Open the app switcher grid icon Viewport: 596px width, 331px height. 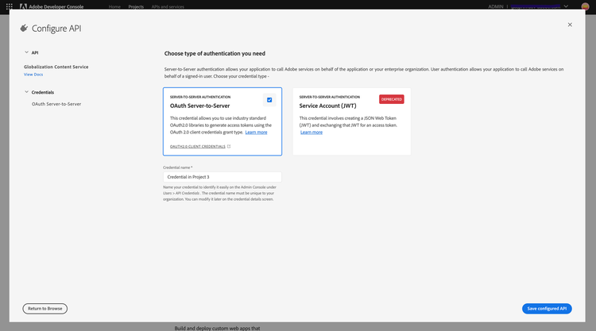(x=9, y=6)
